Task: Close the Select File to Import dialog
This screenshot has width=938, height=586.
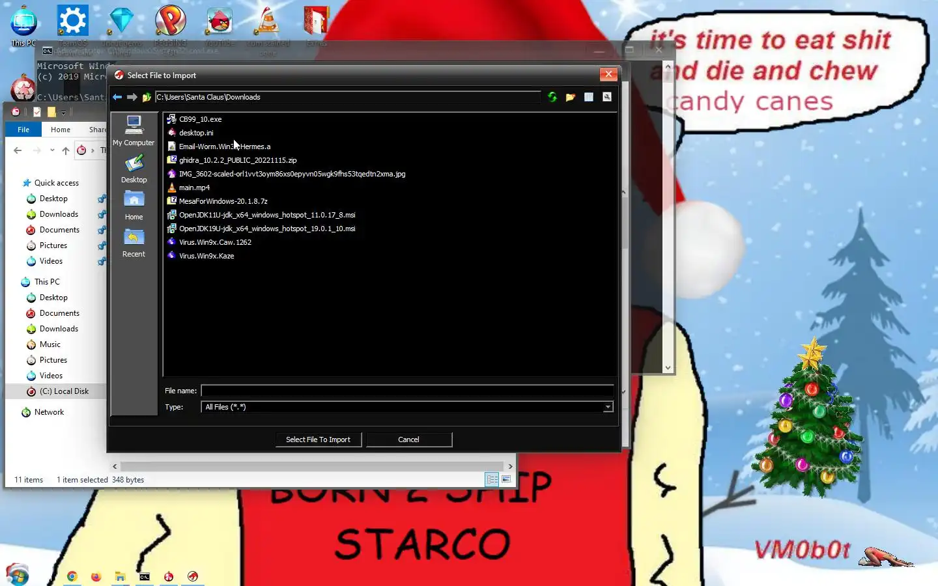Action: pyautogui.click(x=608, y=74)
